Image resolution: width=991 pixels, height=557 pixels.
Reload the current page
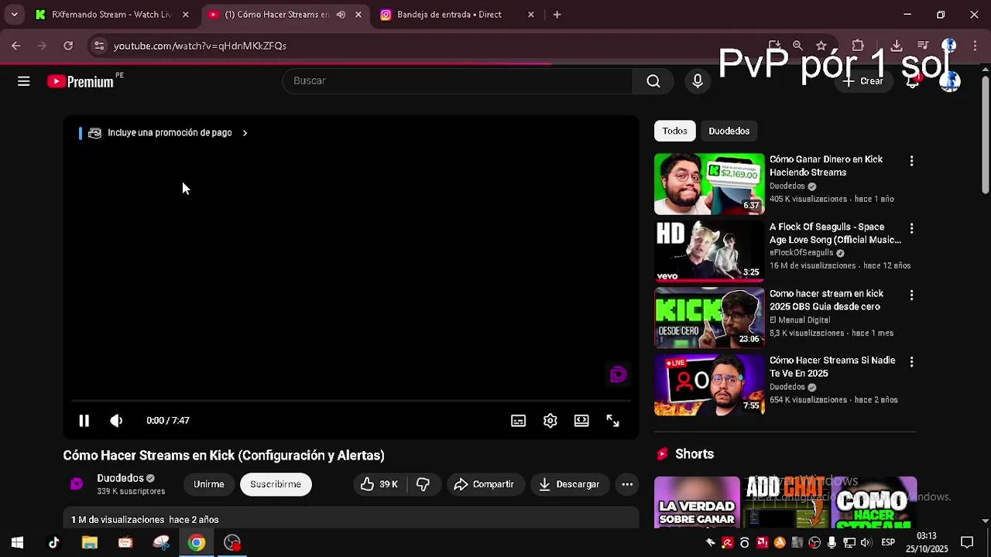click(68, 46)
